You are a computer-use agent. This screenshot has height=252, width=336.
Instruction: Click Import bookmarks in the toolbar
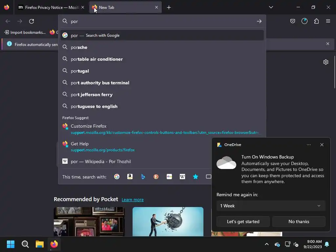(25, 32)
